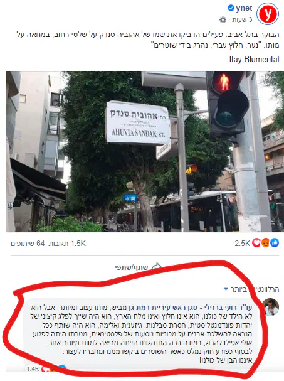
Task: Open the 64 shares count
Action: [28, 244]
